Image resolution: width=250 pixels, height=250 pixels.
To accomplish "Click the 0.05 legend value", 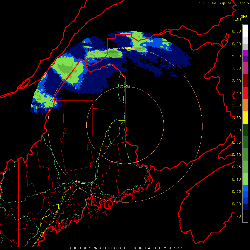I will [x=236, y=192].
